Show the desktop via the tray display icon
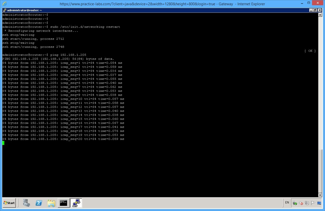This screenshot has height=211, width=325. tap(319, 203)
